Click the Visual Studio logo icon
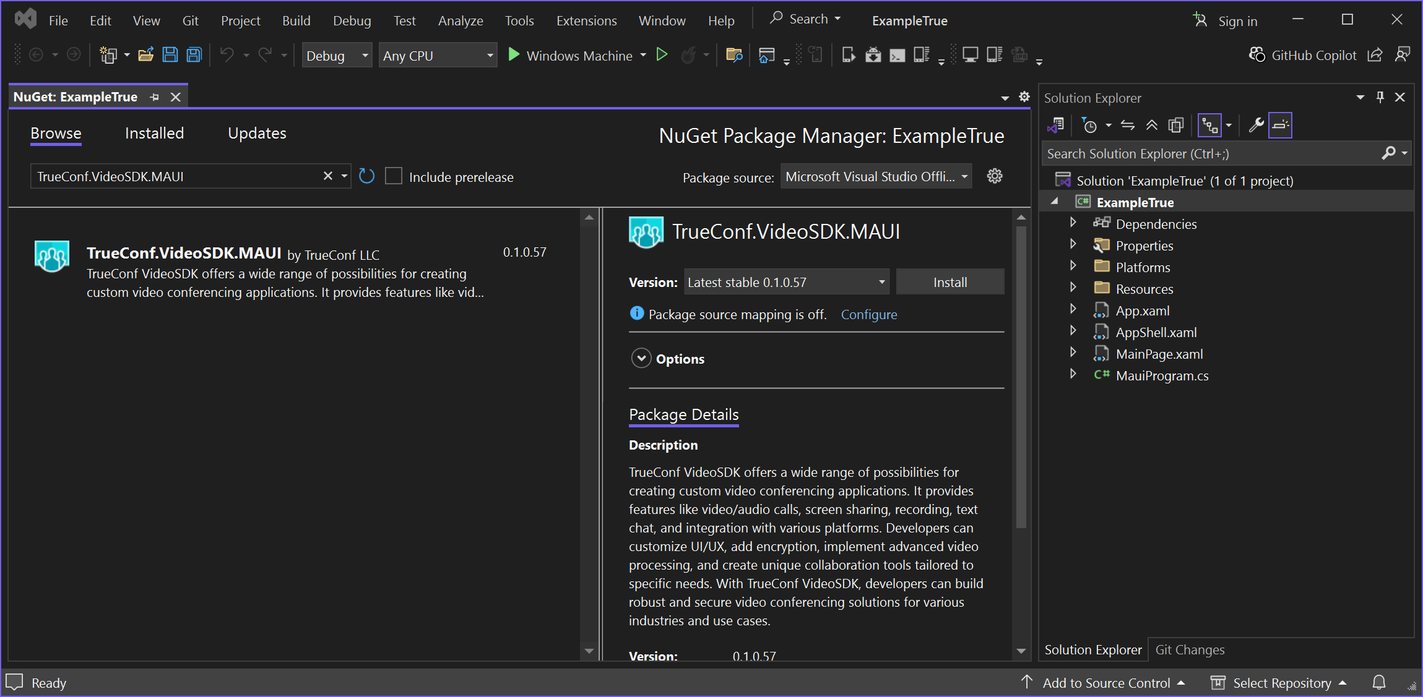Image resolution: width=1423 pixels, height=697 pixels. [25, 19]
